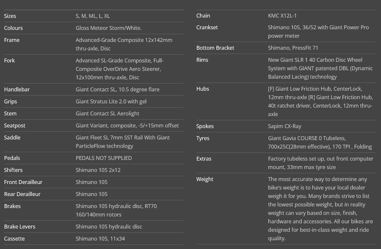Select 'Shimano, PressFit 71' text
This screenshot has width=381, height=249.
[293, 48]
